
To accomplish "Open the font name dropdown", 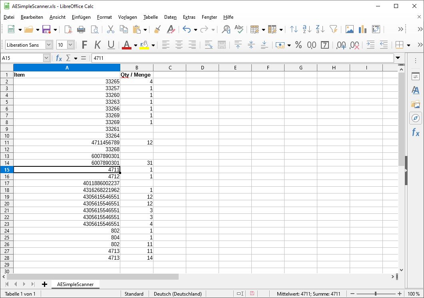I will click(49, 45).
